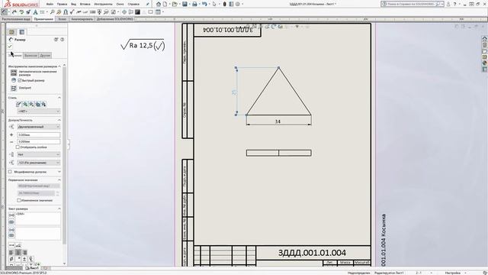Toggle Модификатор допуска checkbox
The image size is (488, 275).
(10, 172)
